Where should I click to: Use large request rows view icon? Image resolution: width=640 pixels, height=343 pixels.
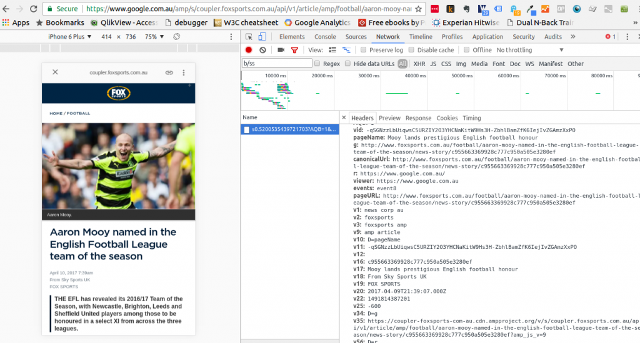tap(332, 50)
